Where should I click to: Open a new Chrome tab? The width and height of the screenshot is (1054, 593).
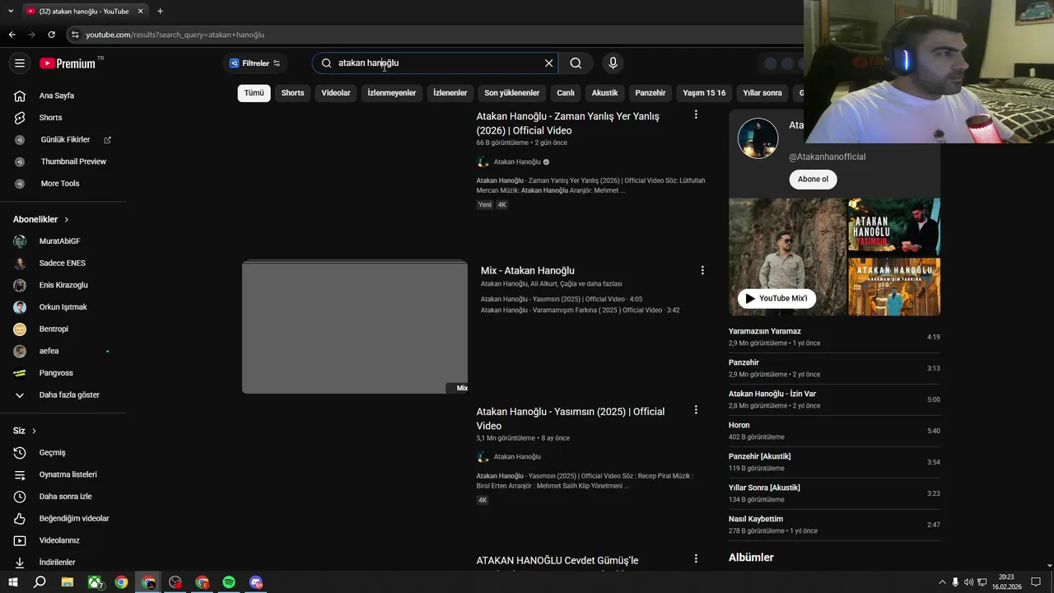tap(160, 11)
